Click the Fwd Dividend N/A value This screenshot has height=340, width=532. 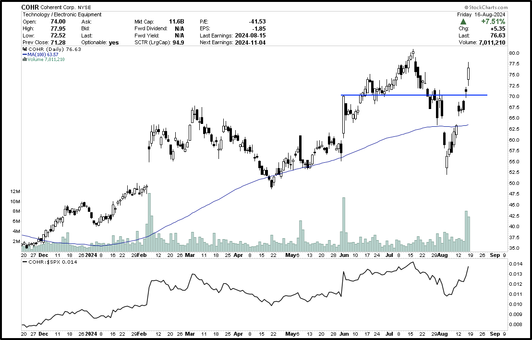click(180, 29)
